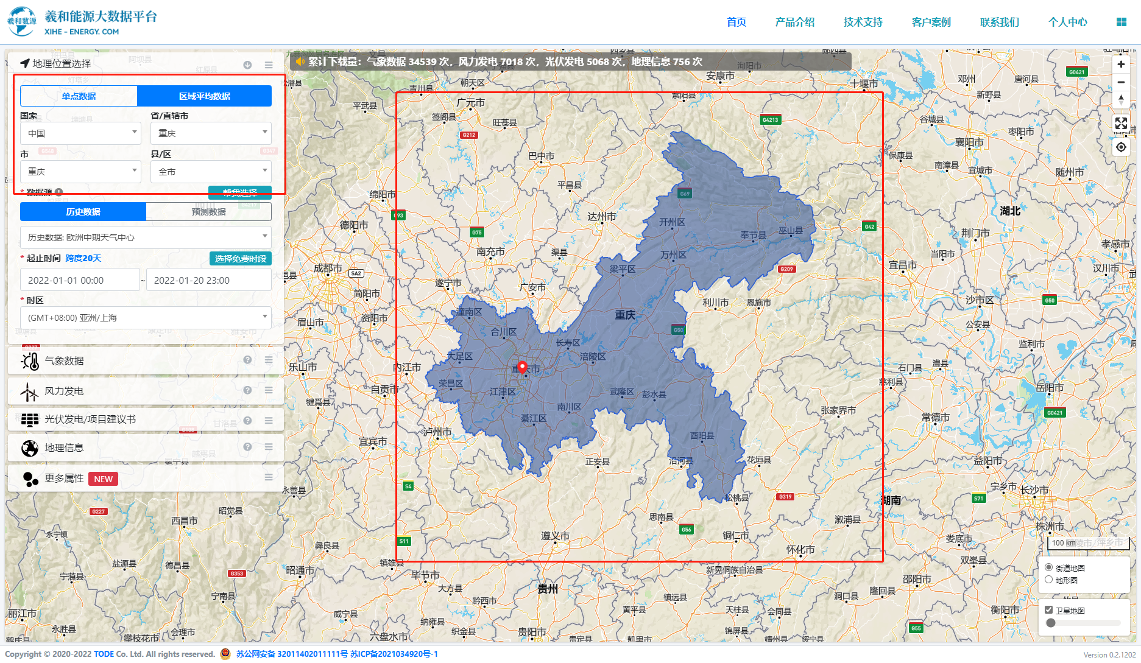Open weather data section menu icon
The height and width of the screenshot is (663, 1141).
tap(269, 360)
